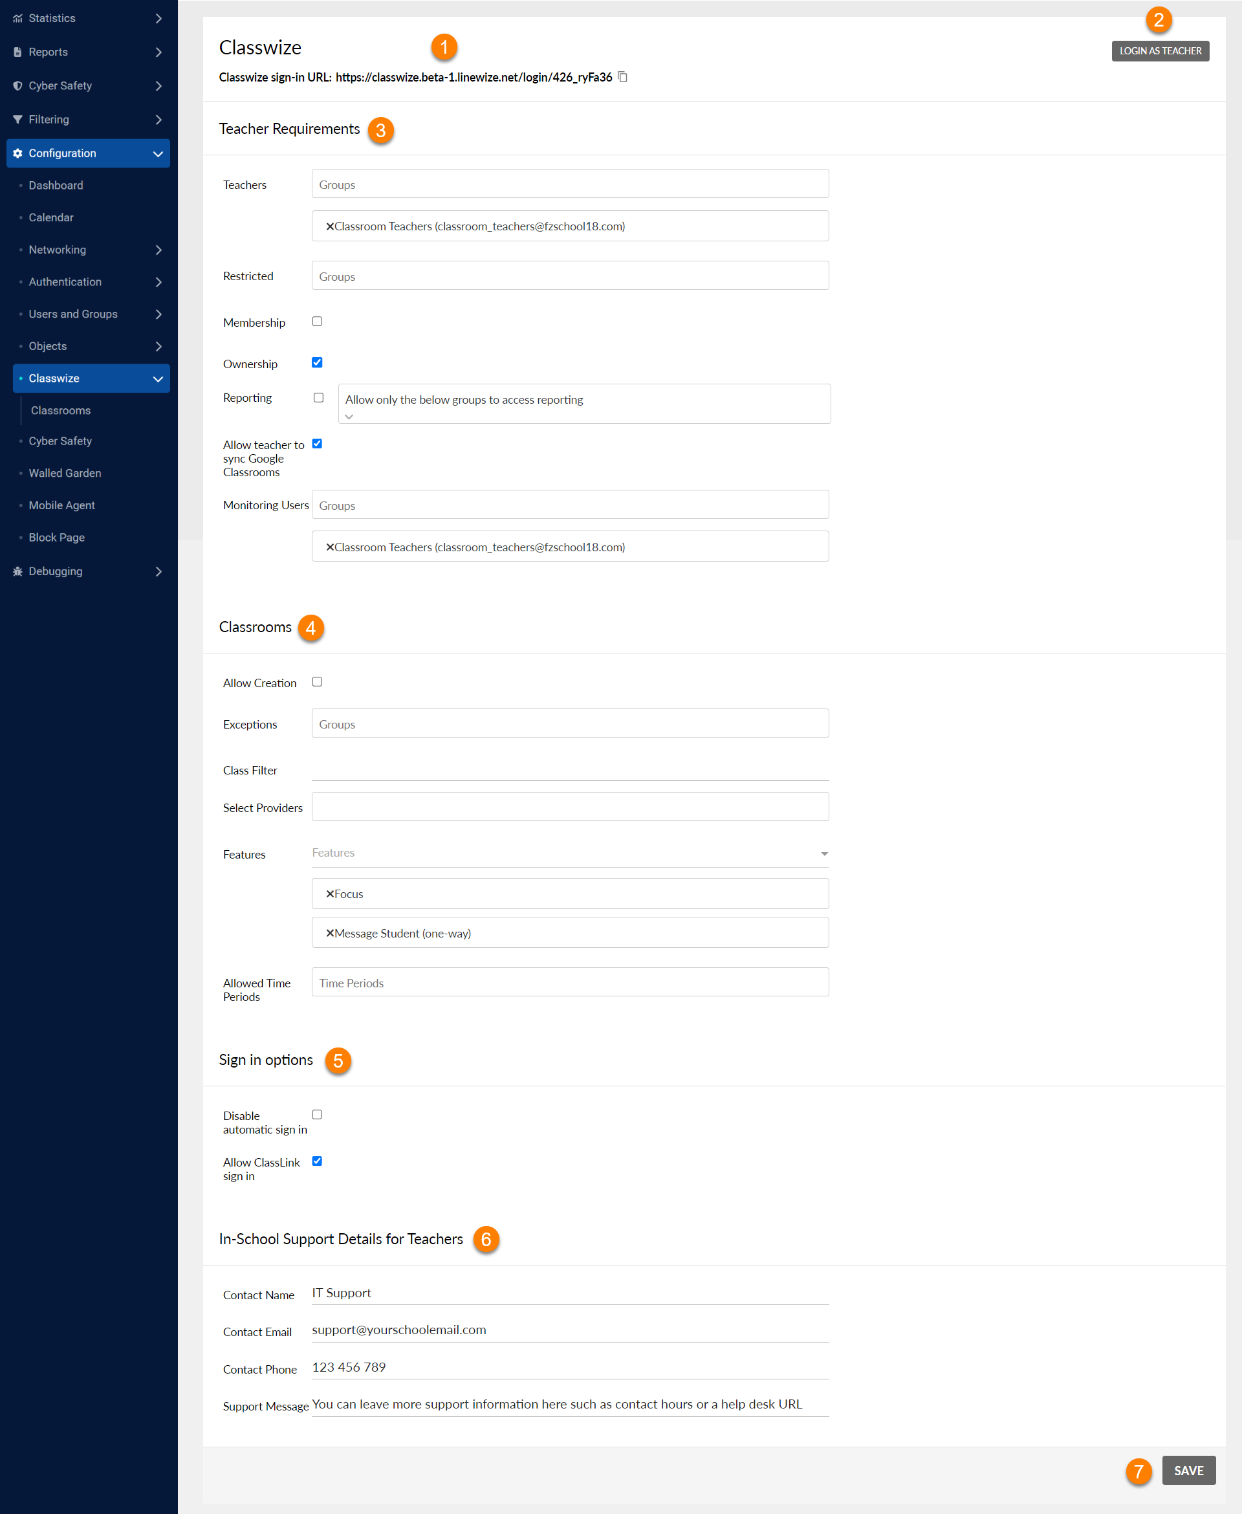Remove Message Student (one-way) feature
The image size is (1242, 1514).
pyautogui.click(x=330, y=933)
